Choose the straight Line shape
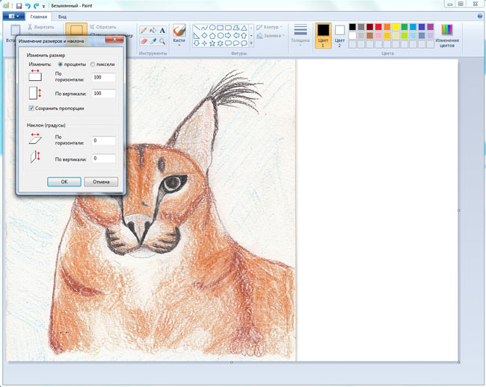The width and height of the screenshot is (486, 387). click(x=197, y=28)
